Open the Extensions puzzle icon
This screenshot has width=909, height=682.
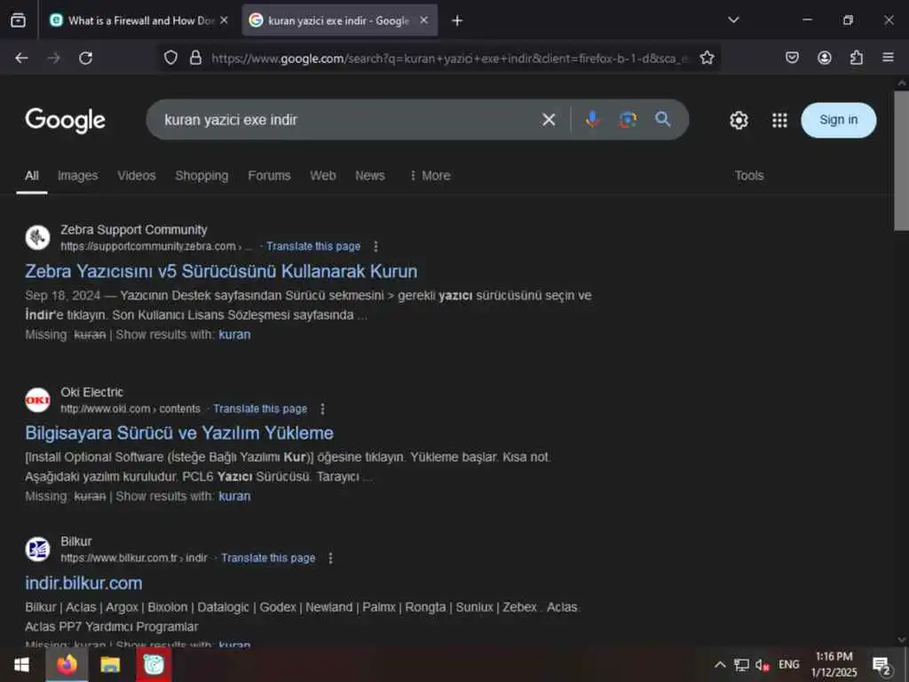tap(857, 58)
